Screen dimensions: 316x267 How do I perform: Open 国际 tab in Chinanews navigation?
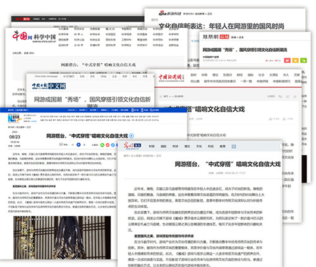pos(250,75)
